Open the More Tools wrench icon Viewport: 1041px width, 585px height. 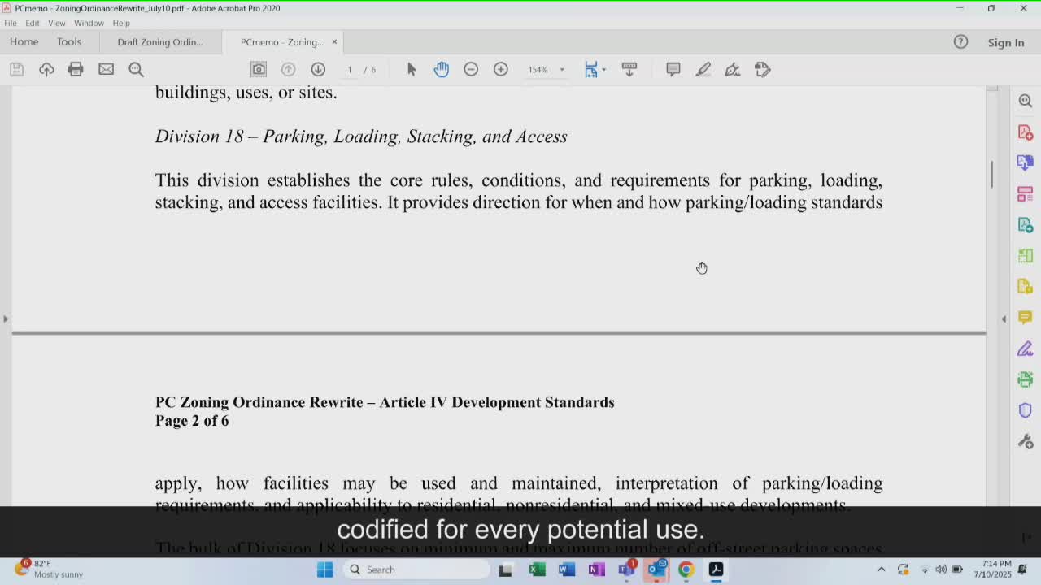pyautogui.click(x=1025, y=442)
